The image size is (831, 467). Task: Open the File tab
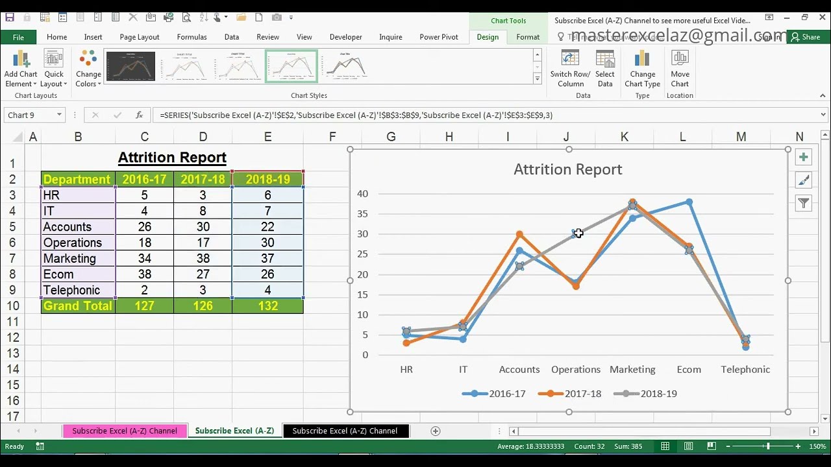tap(18, 37)
